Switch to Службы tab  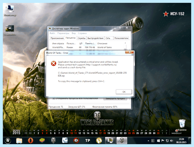[x=81, y=38]
